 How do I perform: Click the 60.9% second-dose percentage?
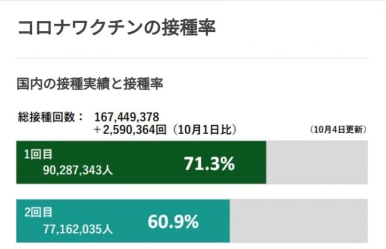pyautogui.click(x=173, y=221)
